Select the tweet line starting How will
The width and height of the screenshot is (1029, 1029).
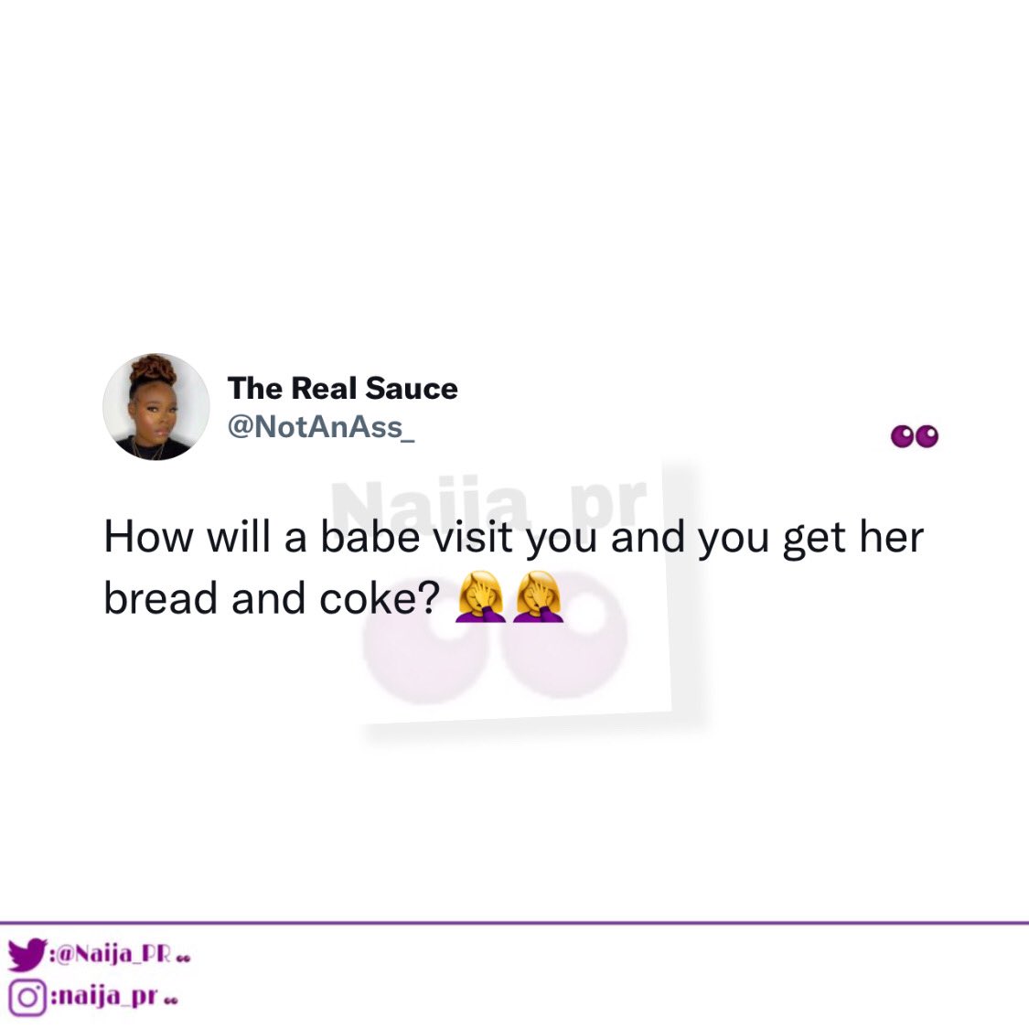coord(514,538)
